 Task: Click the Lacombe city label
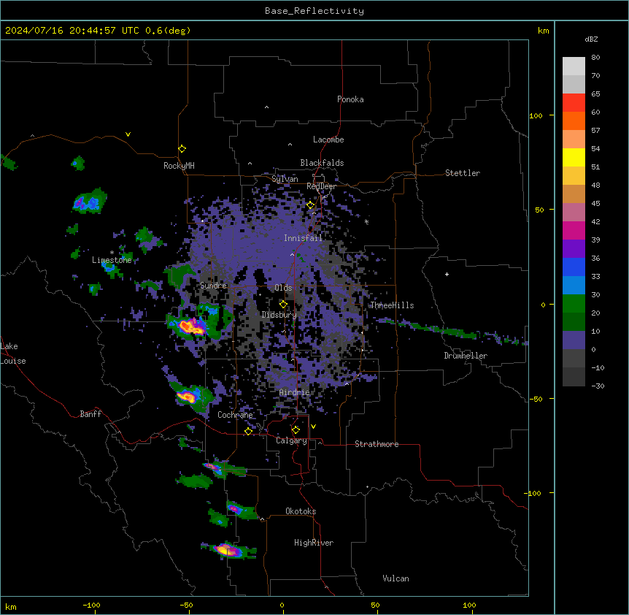(x=328, y=140)
